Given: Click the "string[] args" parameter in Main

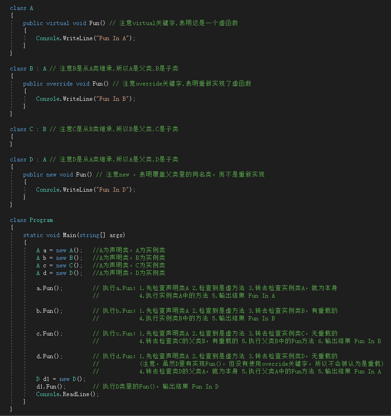Looking at the screenshot, I should (102, 235).
